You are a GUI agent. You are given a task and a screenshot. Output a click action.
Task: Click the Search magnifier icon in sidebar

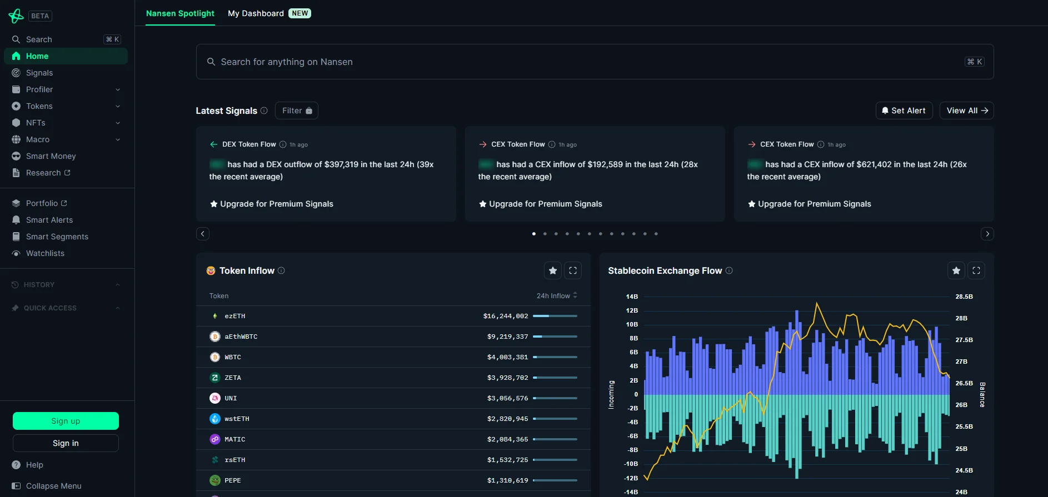[x=16, y=39]
